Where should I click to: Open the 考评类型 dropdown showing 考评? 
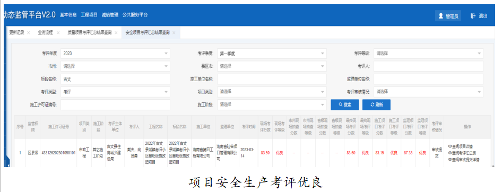[x=115, y=92]
